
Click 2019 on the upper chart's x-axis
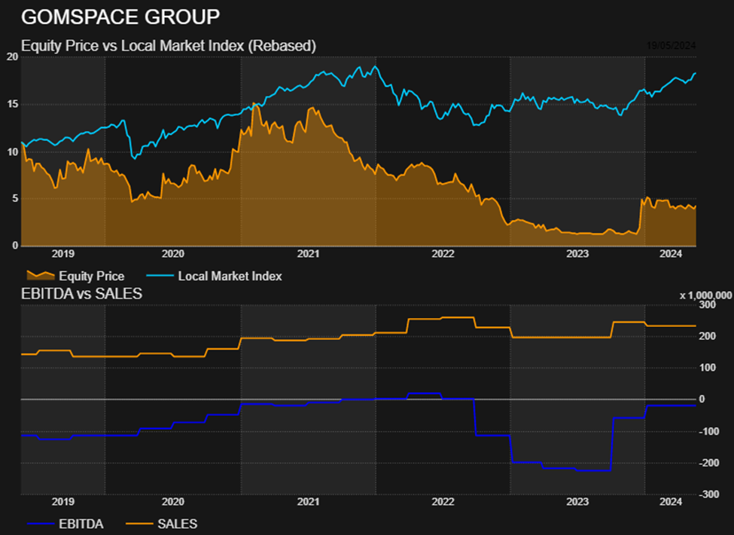[x=62, y=255]
